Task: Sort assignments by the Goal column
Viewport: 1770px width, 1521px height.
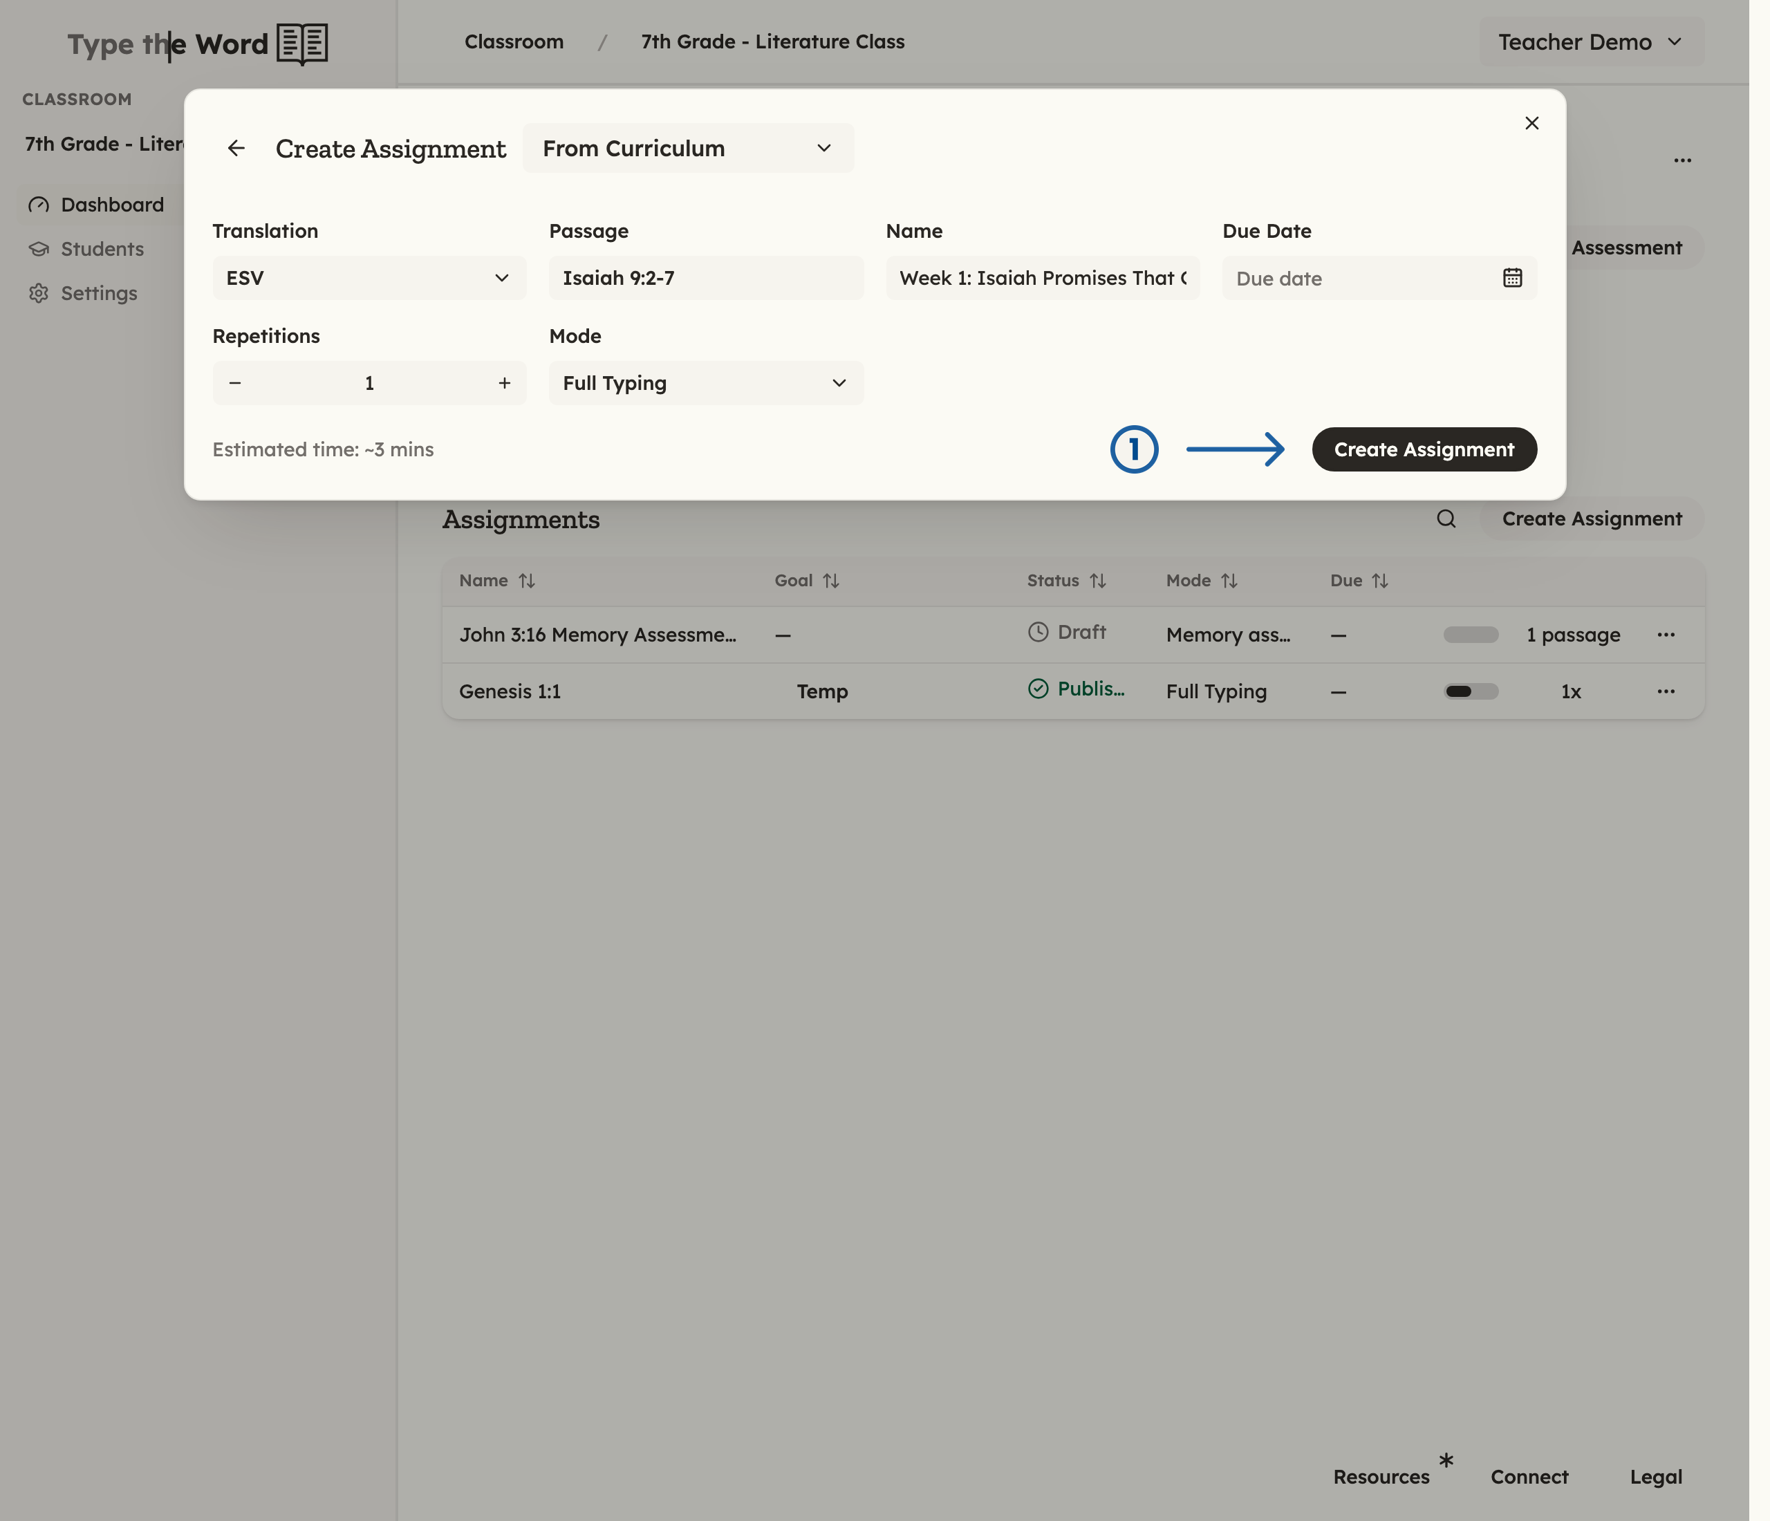Action: 806,581
